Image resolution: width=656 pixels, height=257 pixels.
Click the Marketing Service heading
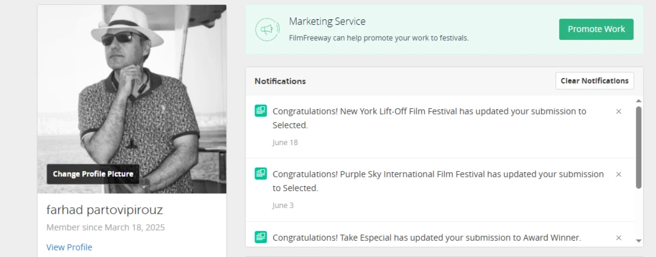(327, 22)
